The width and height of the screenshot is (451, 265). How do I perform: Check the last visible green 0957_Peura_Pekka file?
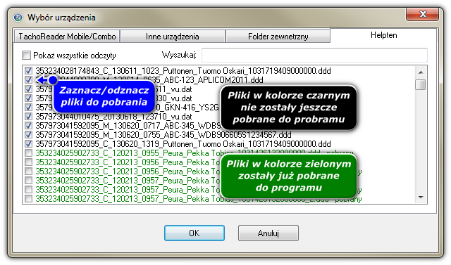pos(28,198)
